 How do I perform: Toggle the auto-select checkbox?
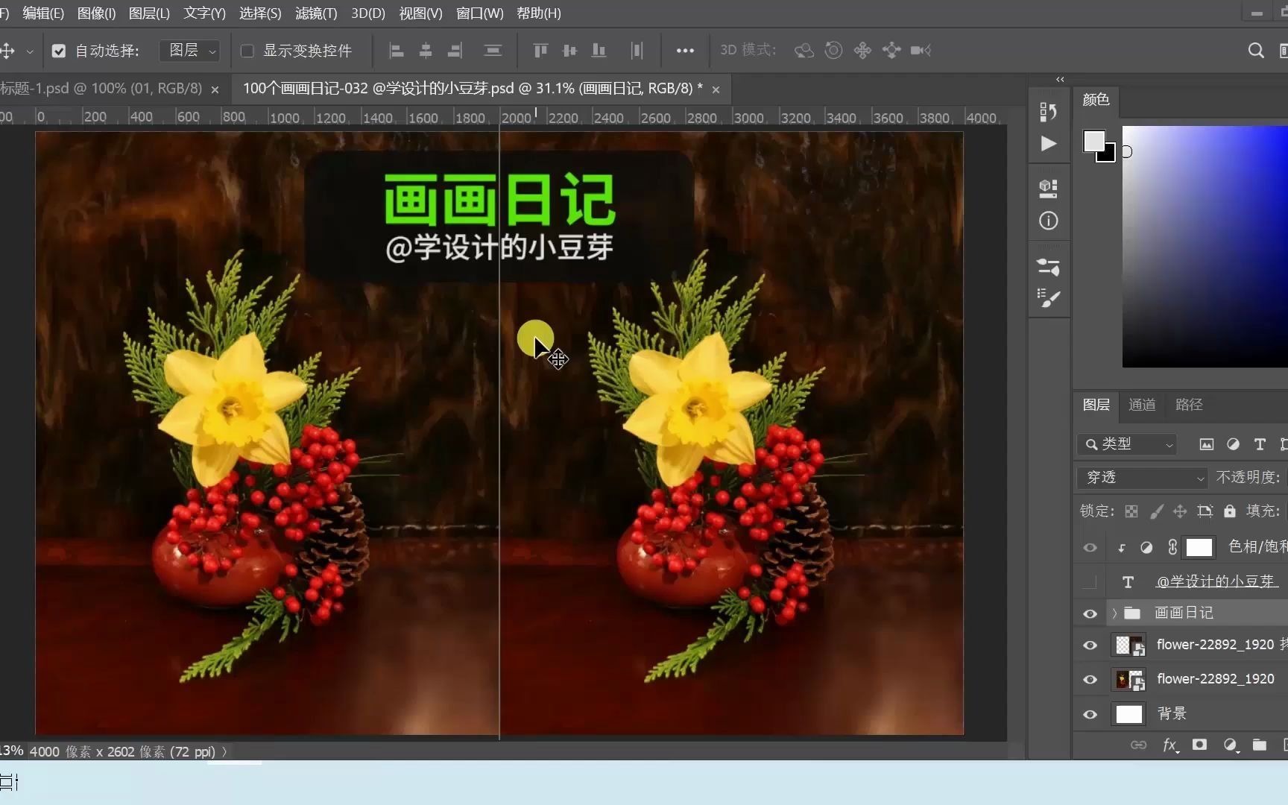point(59,51)
